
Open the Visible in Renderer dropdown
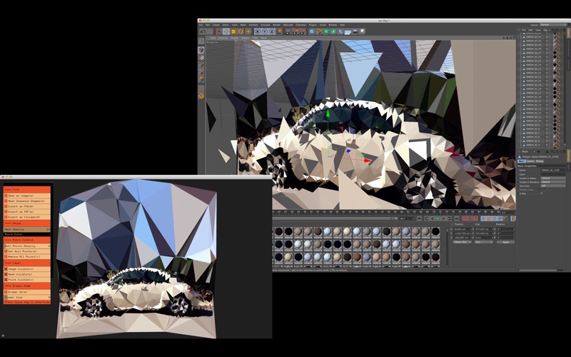553,182
